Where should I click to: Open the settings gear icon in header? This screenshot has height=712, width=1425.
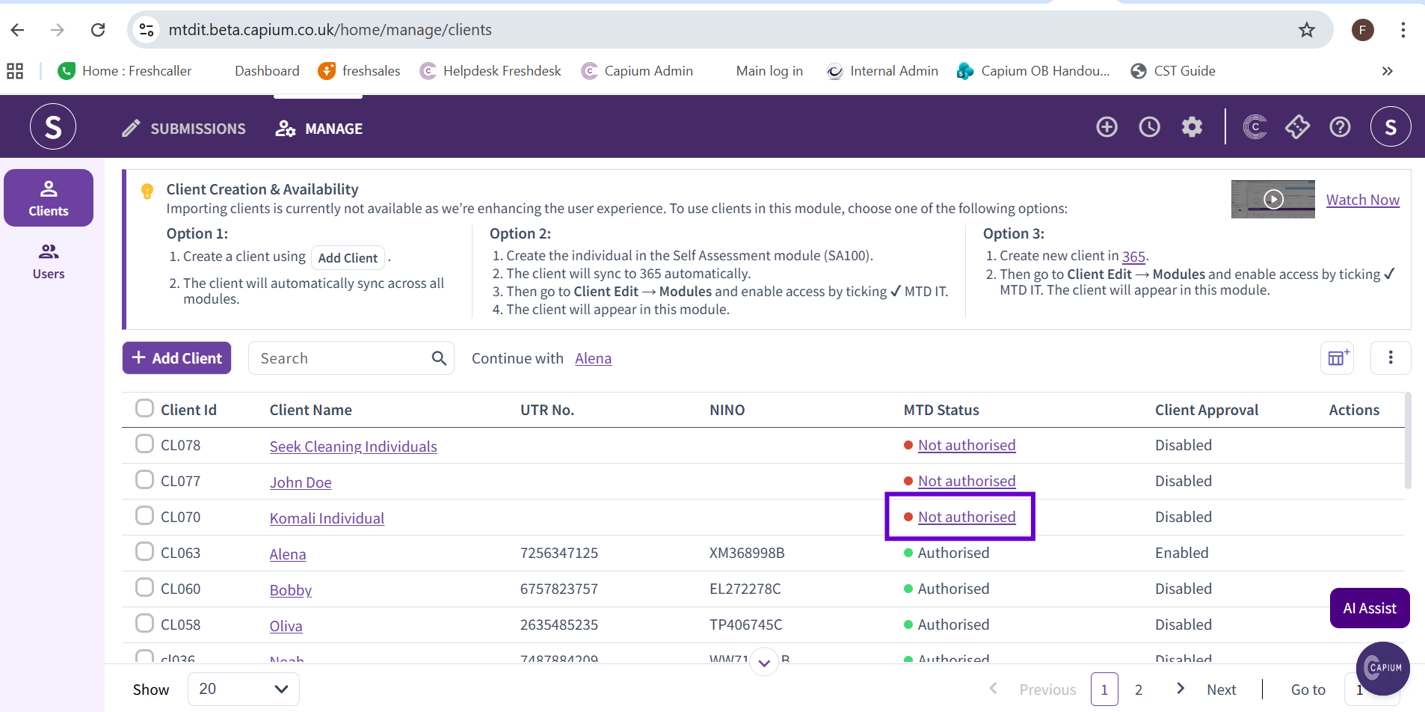pos(1192,127)
